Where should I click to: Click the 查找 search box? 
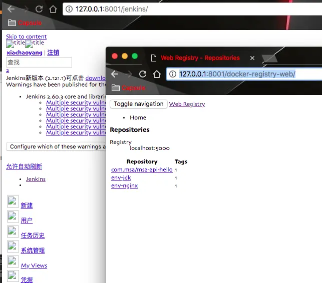coord(39,62)
